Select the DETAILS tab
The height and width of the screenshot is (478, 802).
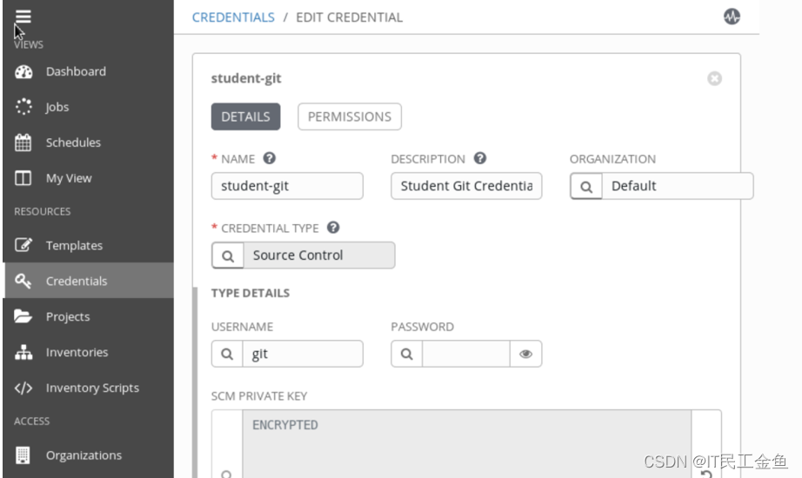point(245,116)
